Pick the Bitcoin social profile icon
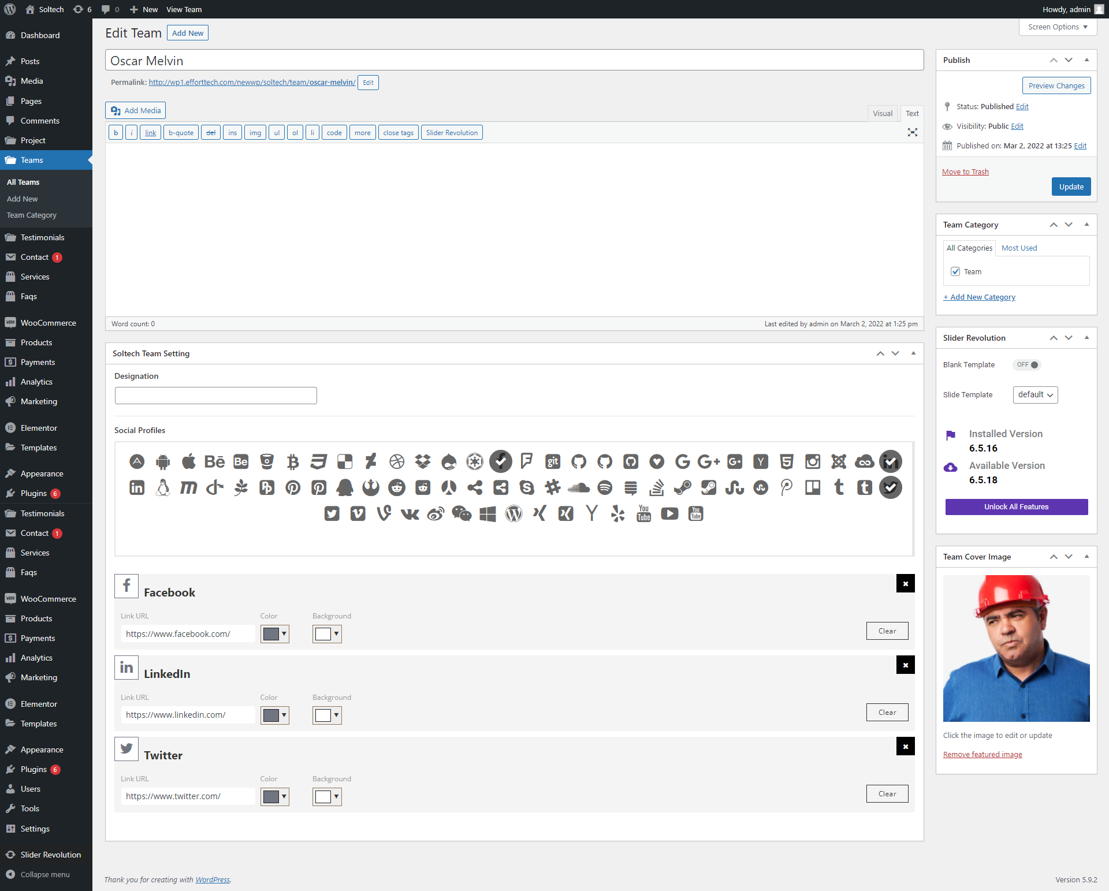Screen dimensions: 1109x891 pyautogui.click(x=293, y=461)
